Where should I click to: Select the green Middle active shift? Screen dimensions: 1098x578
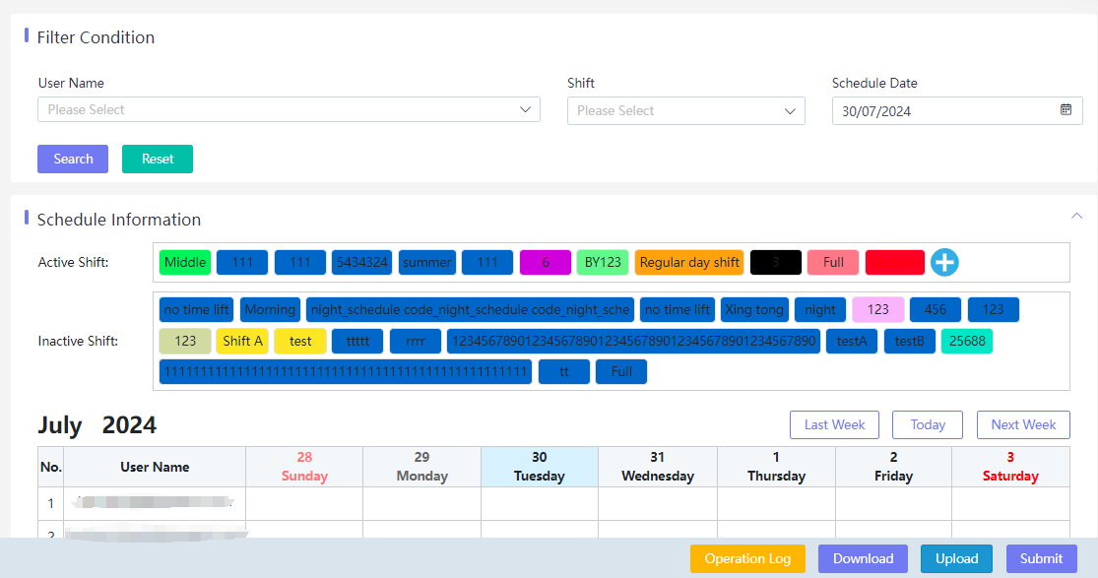pos(185,262)
